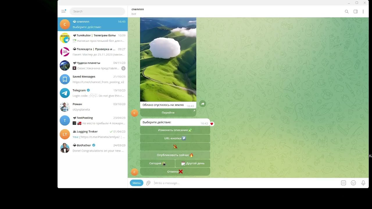
Task: Click the 'URL-кнопки' bot button
Action: point(175,138)
